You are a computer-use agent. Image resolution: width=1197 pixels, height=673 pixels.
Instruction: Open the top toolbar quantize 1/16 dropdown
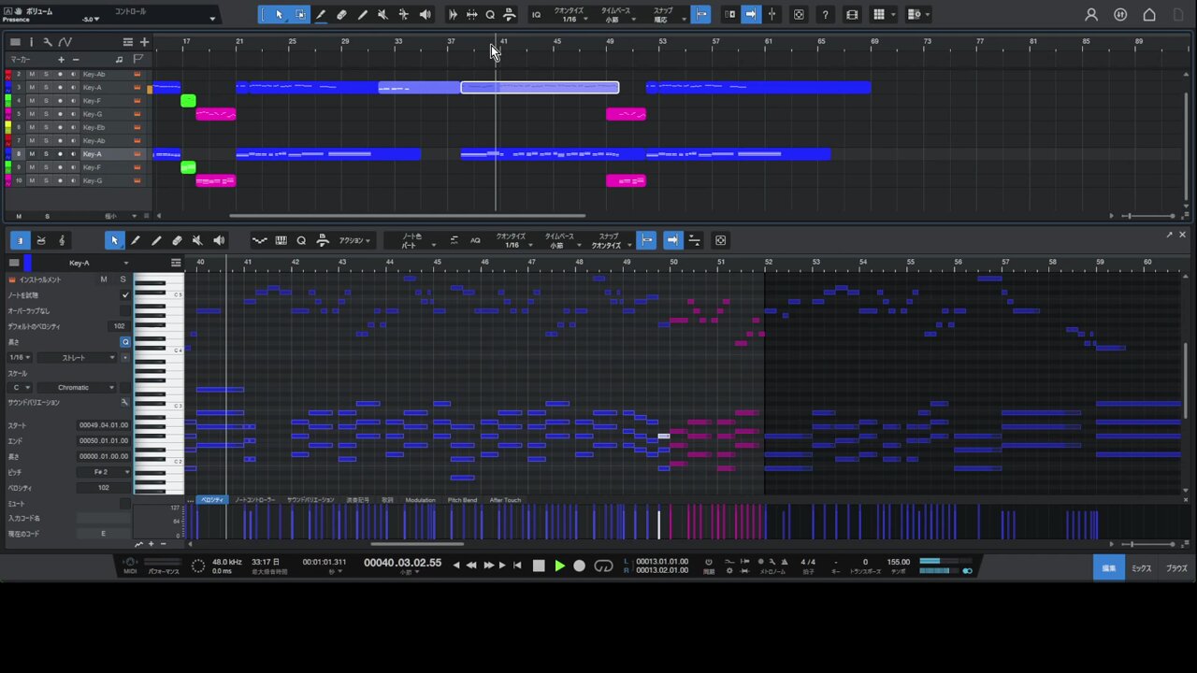[570, 15]
